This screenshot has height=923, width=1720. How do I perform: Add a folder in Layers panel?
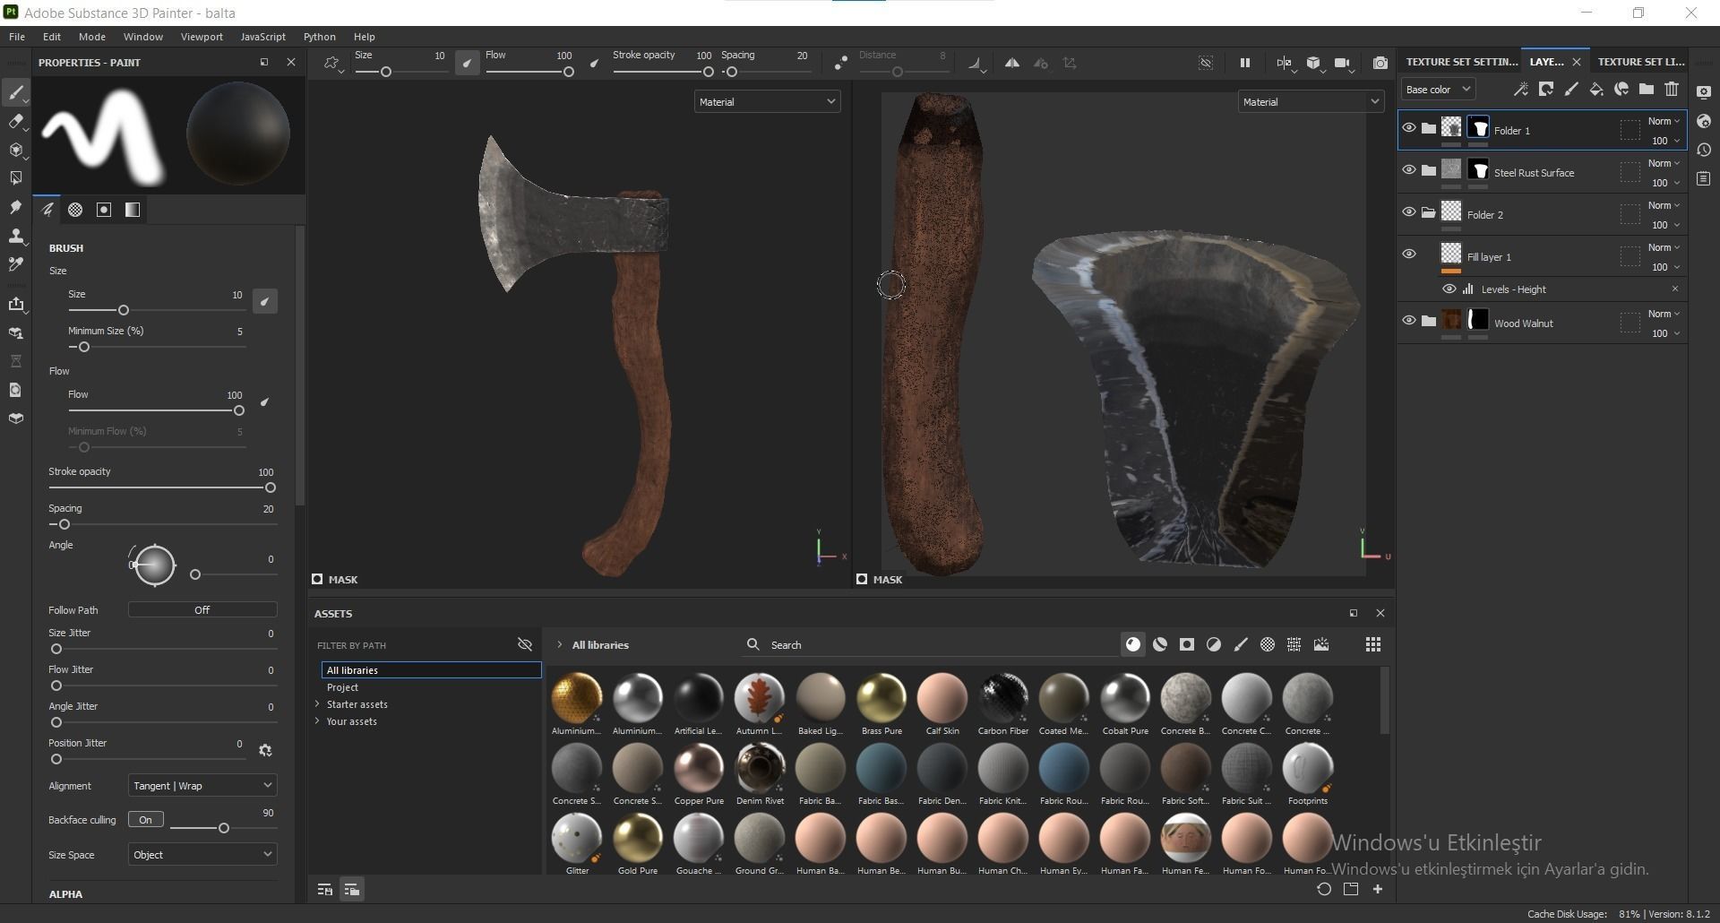[1647, 89]
